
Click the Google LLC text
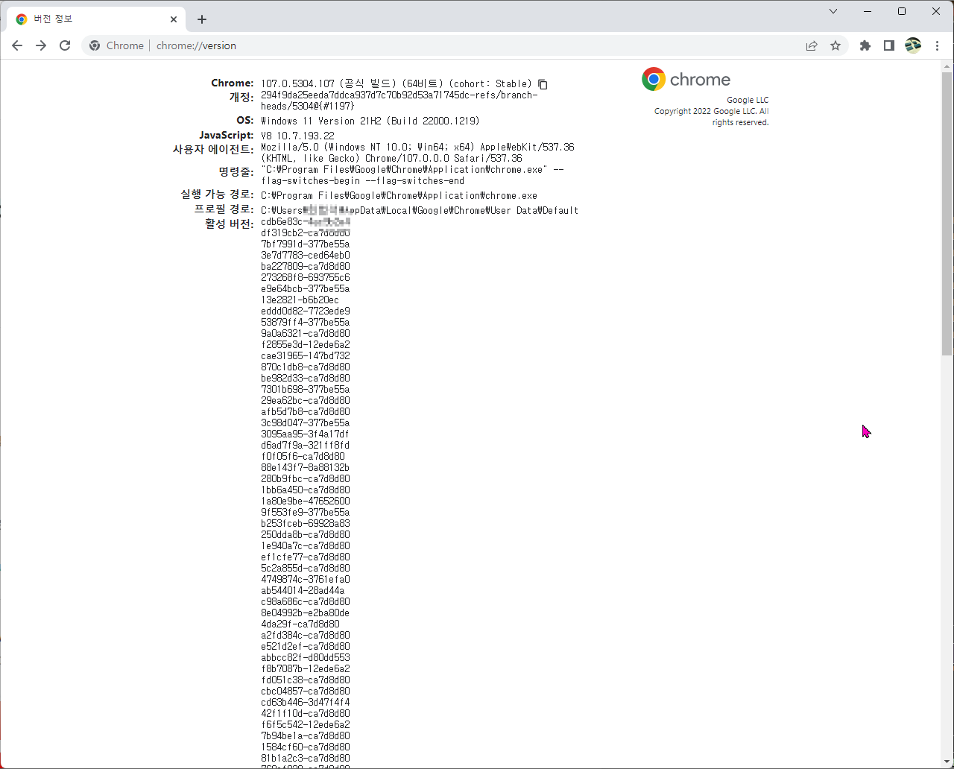(748, 100)
